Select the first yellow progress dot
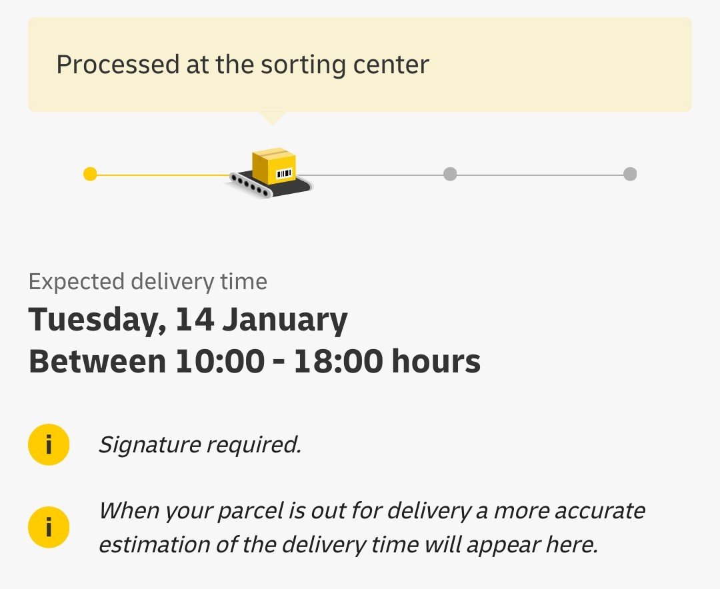Screen dimensions: 720x589 pyautogui.click(x=91, y=175)
